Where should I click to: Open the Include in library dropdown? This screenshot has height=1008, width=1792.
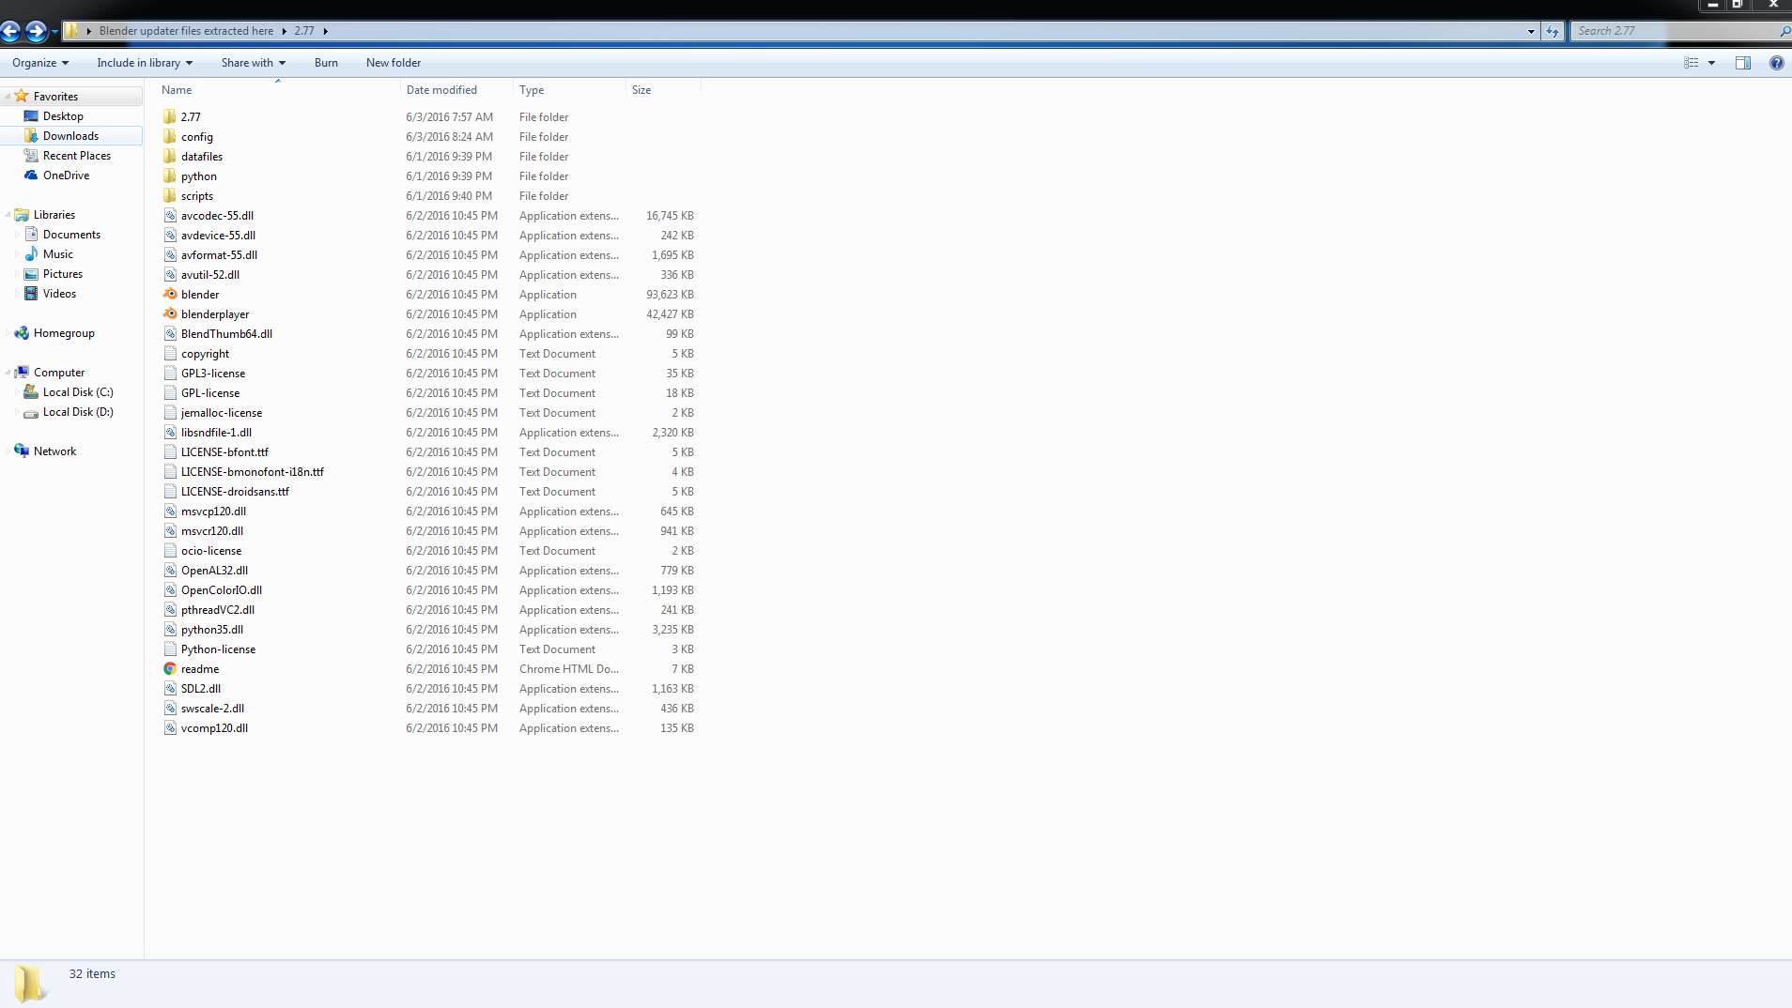[x=145, y=63]
